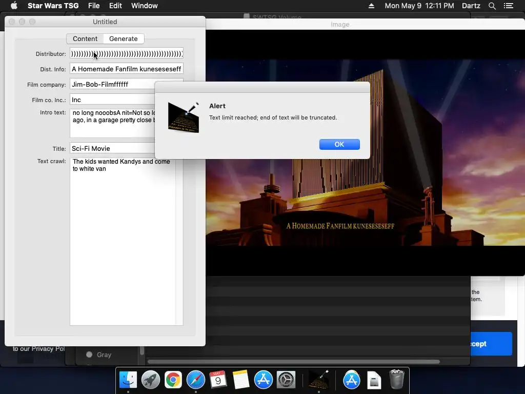Screen dimensions: 525x394
Task: Open the Trash in the Dock
Action: click(397, 379)
